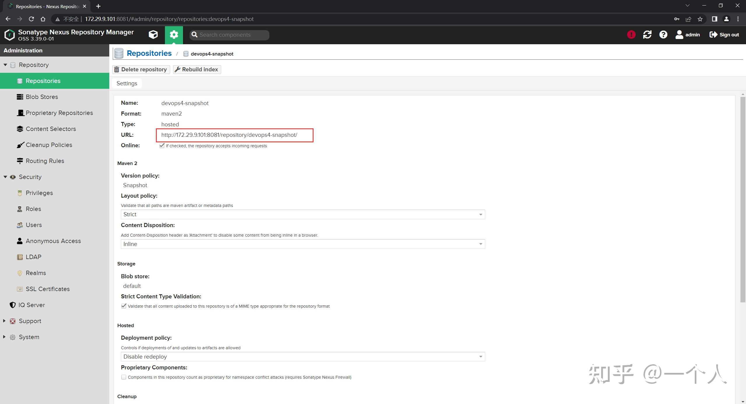Click the red system status alert icon
This screenshot has width=746, height=404.
631,35
